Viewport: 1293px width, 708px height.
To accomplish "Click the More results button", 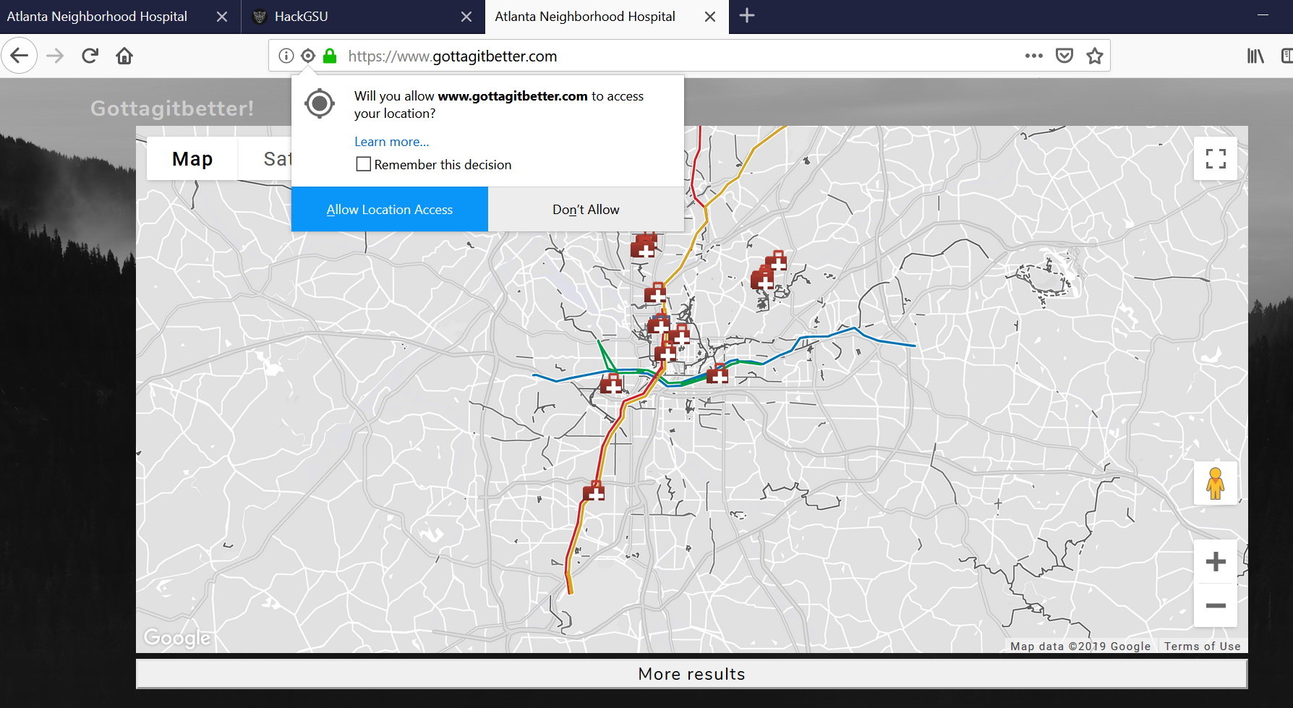I will [691, 674].
